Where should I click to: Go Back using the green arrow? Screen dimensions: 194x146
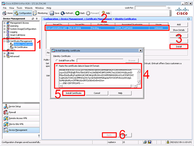tap(77, 13)
